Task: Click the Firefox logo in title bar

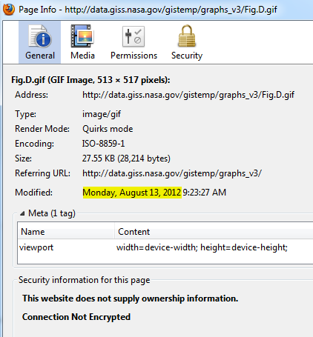Action: 9,10
